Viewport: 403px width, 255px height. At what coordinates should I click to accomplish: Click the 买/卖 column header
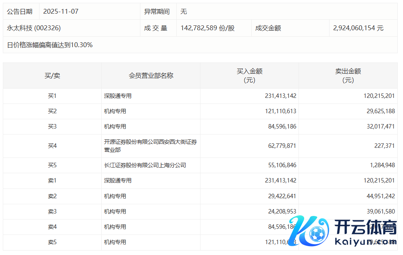click(x=52, y=75)
